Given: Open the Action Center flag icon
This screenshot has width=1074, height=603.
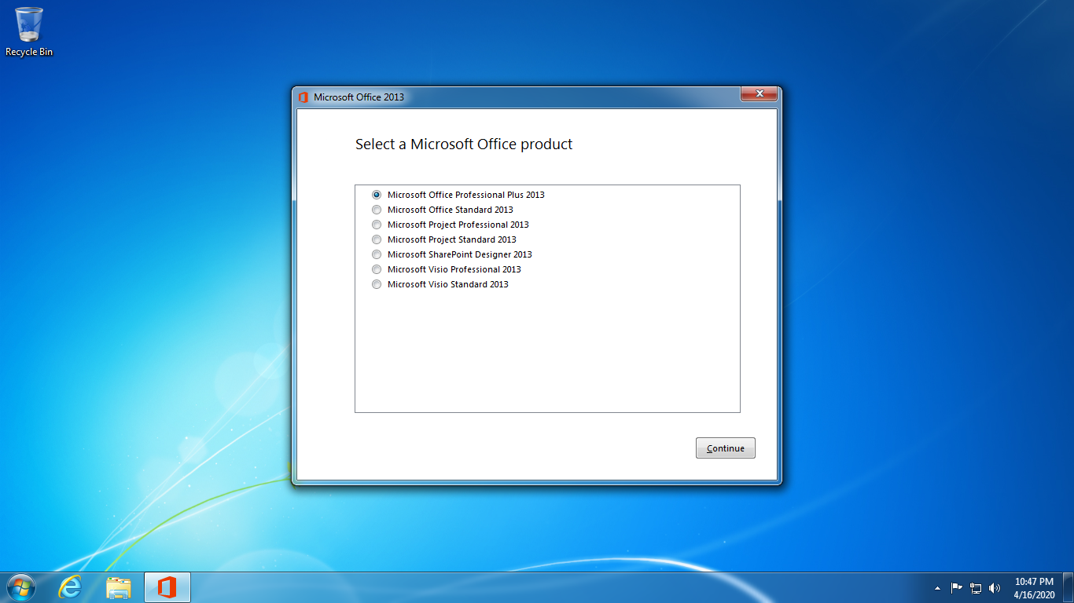Looking at the screenshot, I should [x=957, y=587].
